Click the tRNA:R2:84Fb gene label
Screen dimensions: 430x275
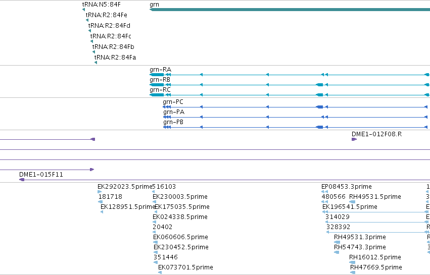point(113,47)
